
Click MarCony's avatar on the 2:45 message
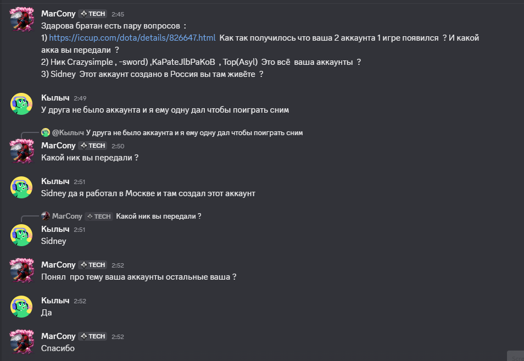22,19
